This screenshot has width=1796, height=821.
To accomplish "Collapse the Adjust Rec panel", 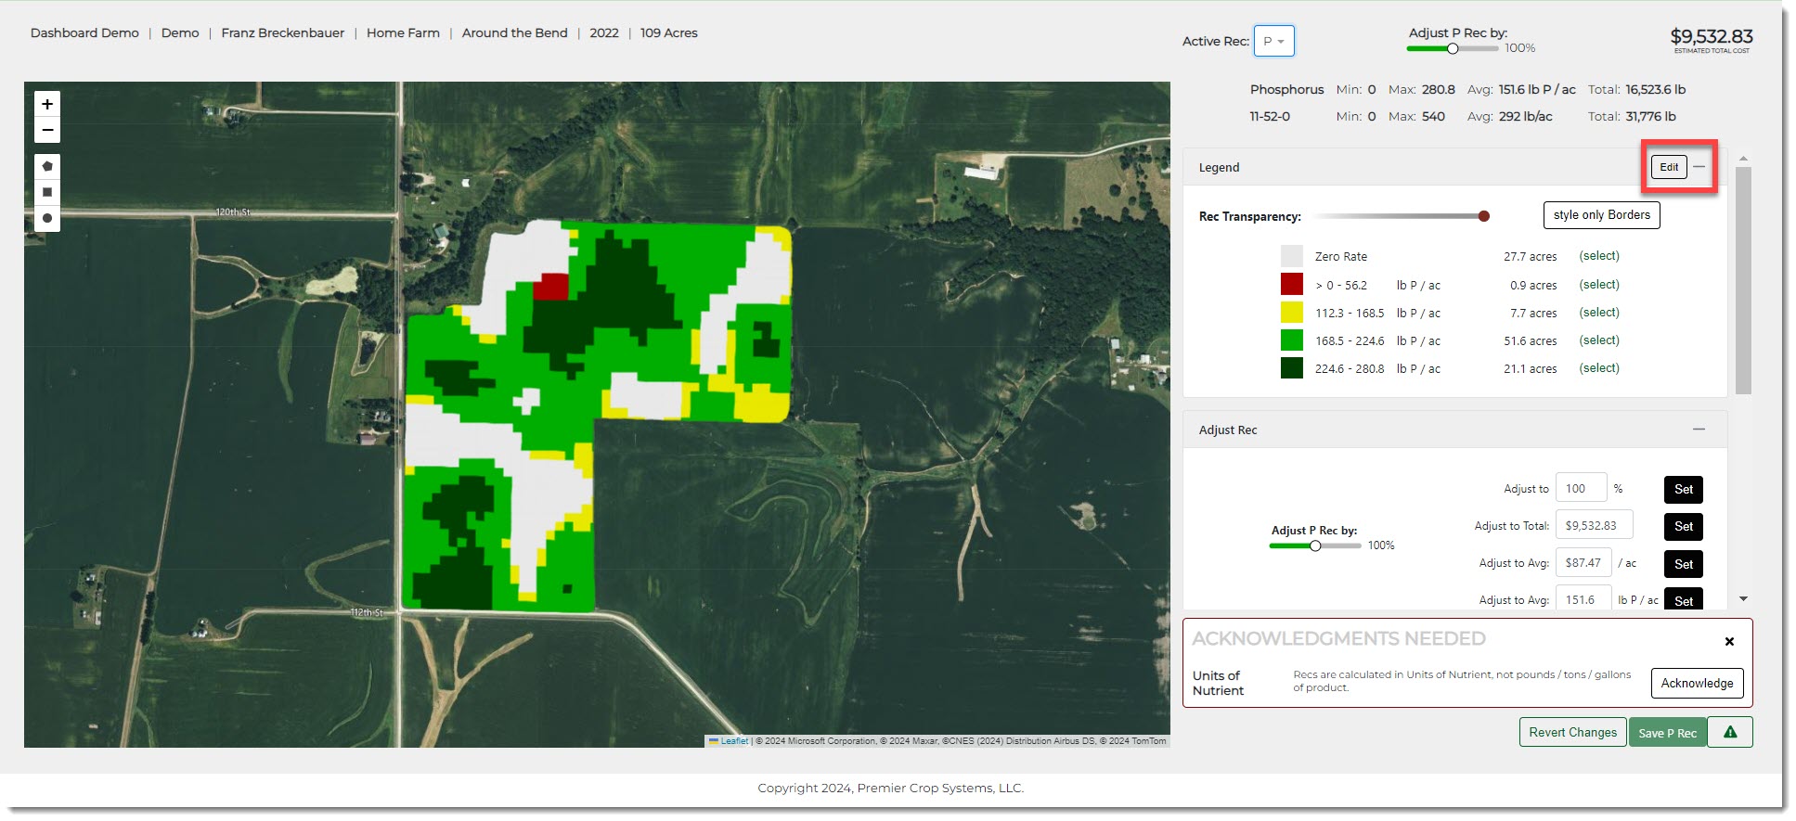I will (1699, 430).
